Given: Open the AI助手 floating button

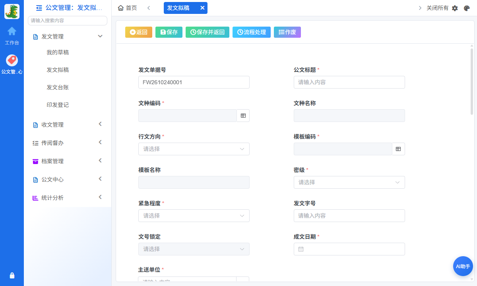Looking at the screenshot, I should pyautogui.click(x=463, y=266).
